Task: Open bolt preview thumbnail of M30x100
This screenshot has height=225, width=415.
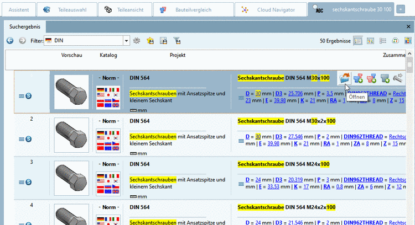Action: 71,92
